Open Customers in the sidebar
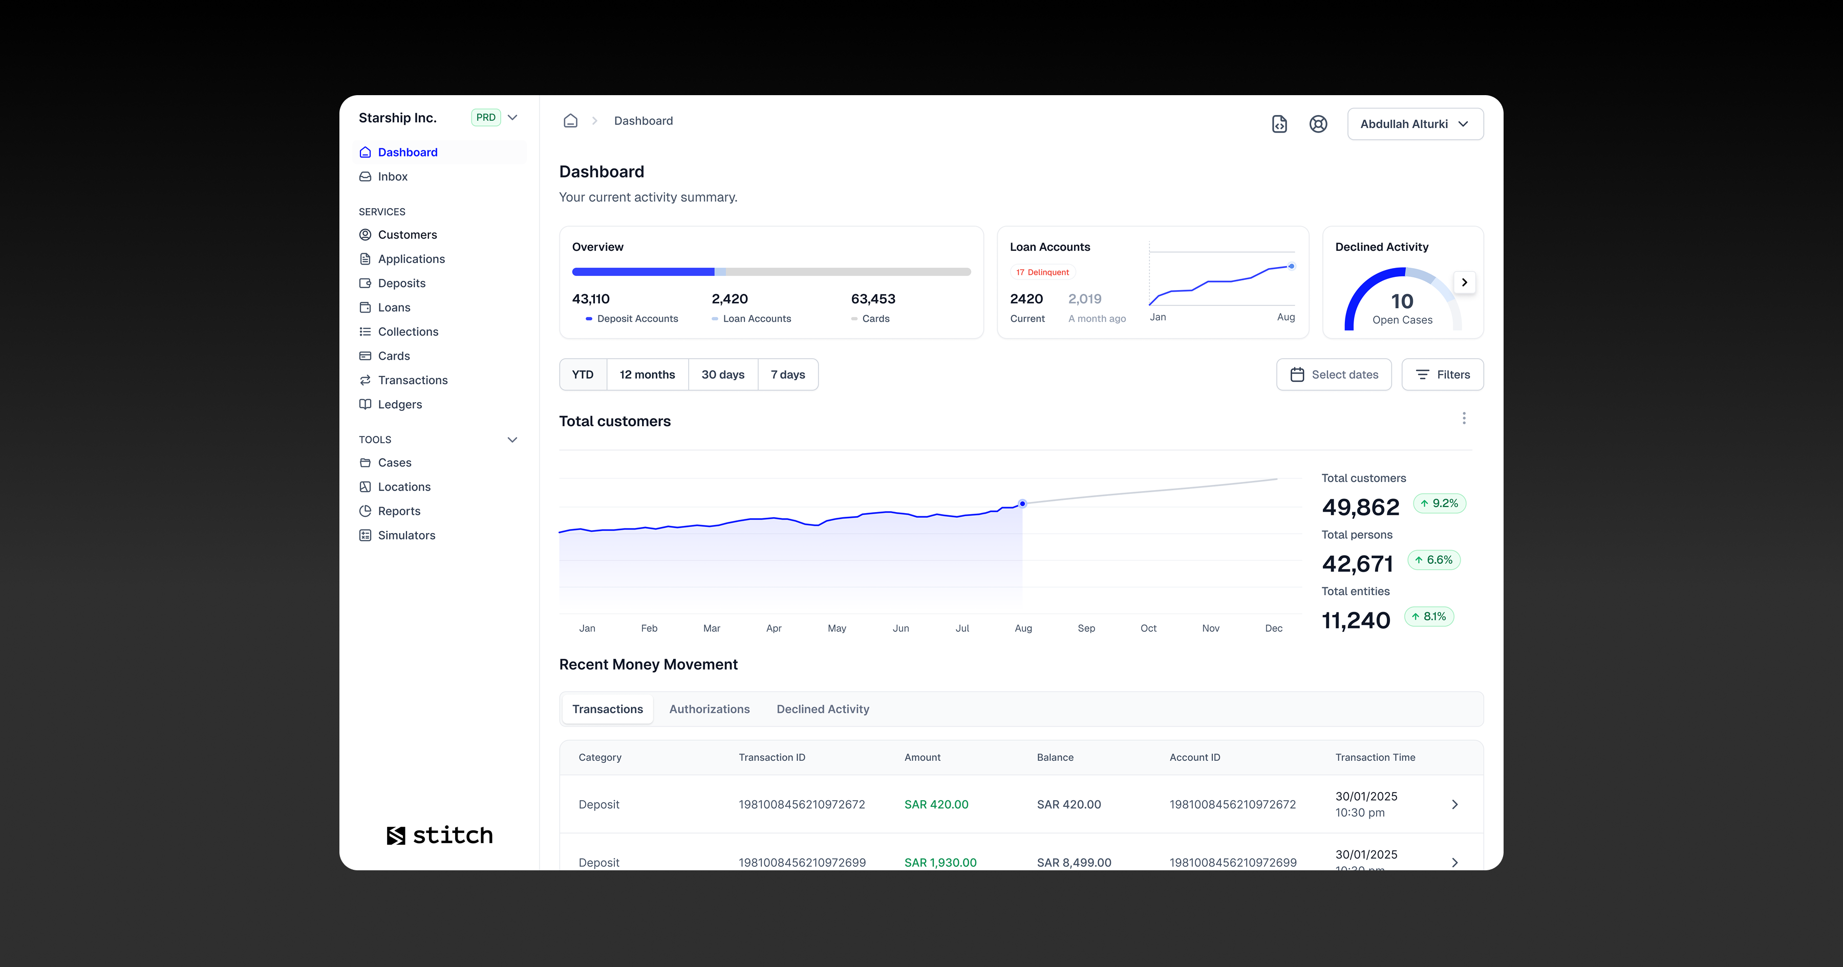 406,235
